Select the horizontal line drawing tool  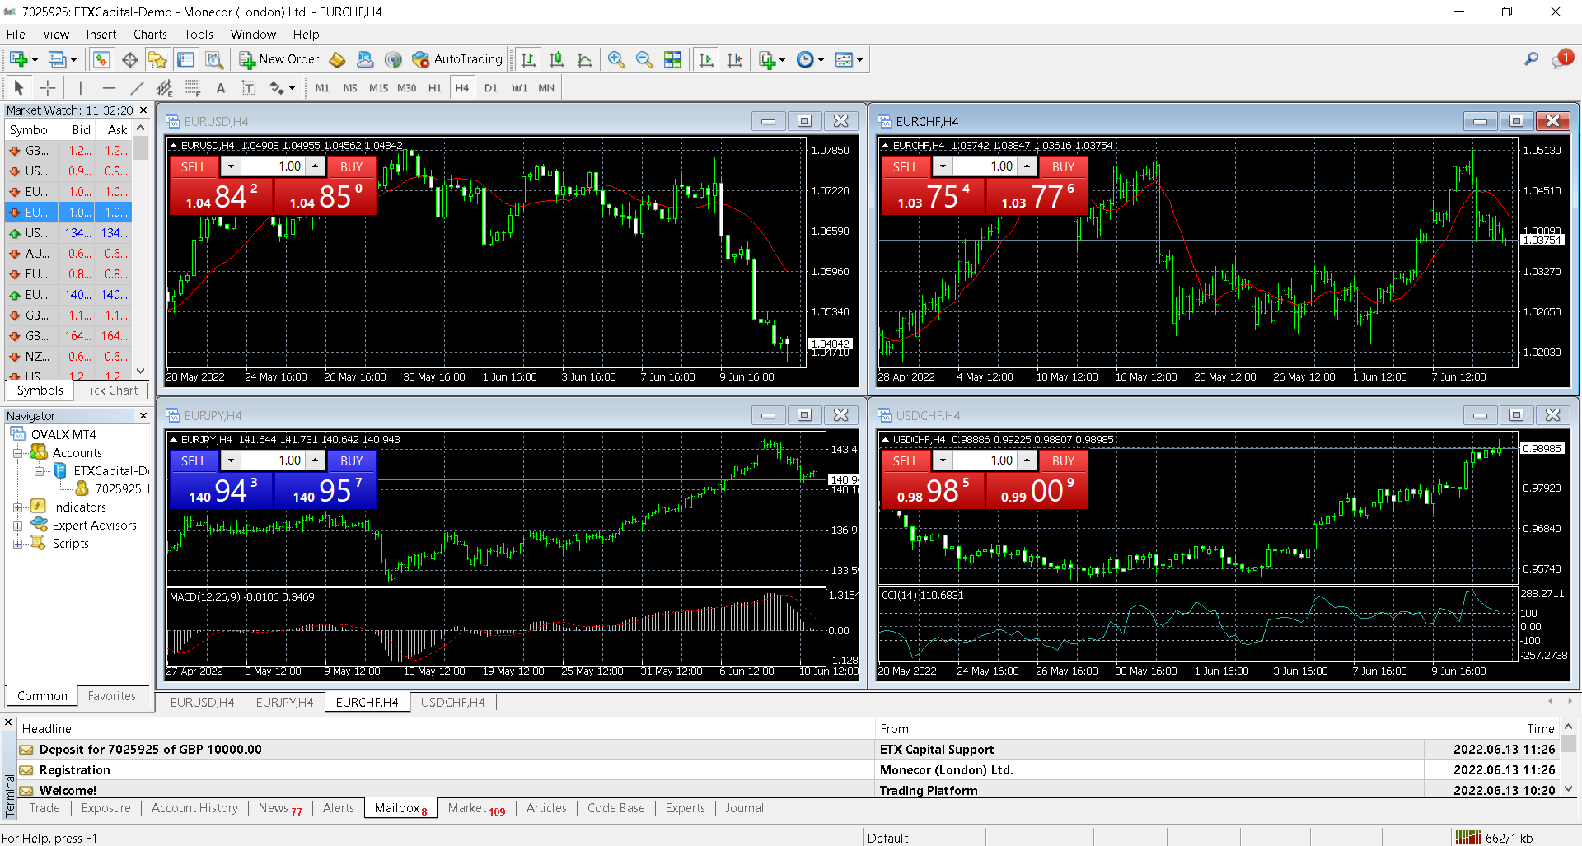click(108, 87)
